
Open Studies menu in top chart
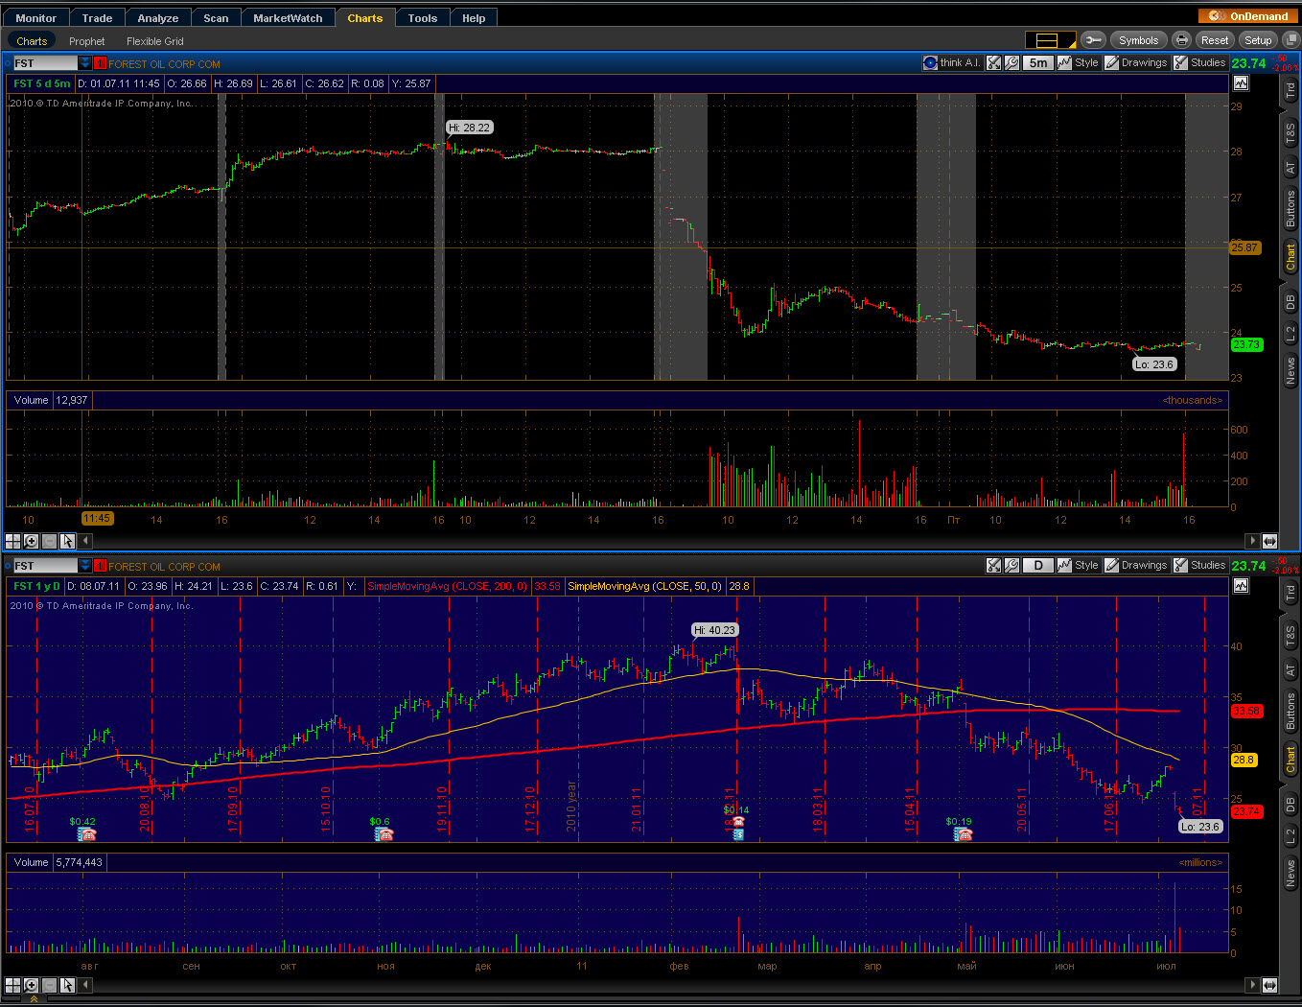[x=1199, y=62]
